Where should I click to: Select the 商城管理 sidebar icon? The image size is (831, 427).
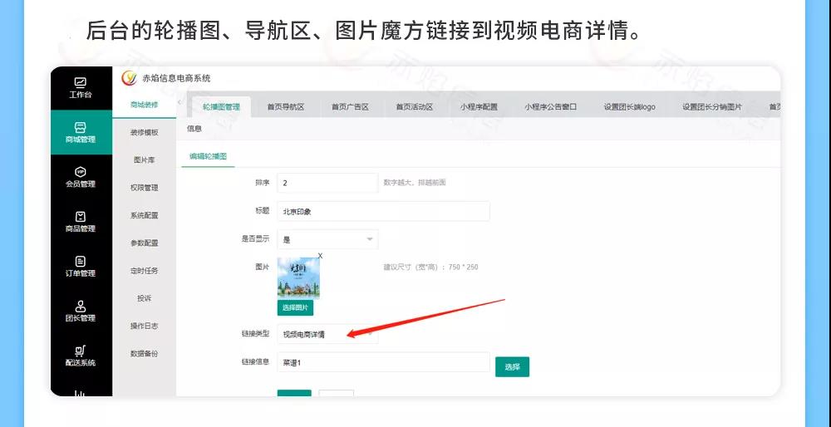pyautogui.click(x=81, y=128)
